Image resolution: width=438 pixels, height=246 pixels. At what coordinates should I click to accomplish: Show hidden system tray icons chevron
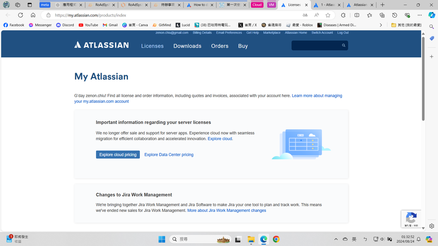coord(336,239)
